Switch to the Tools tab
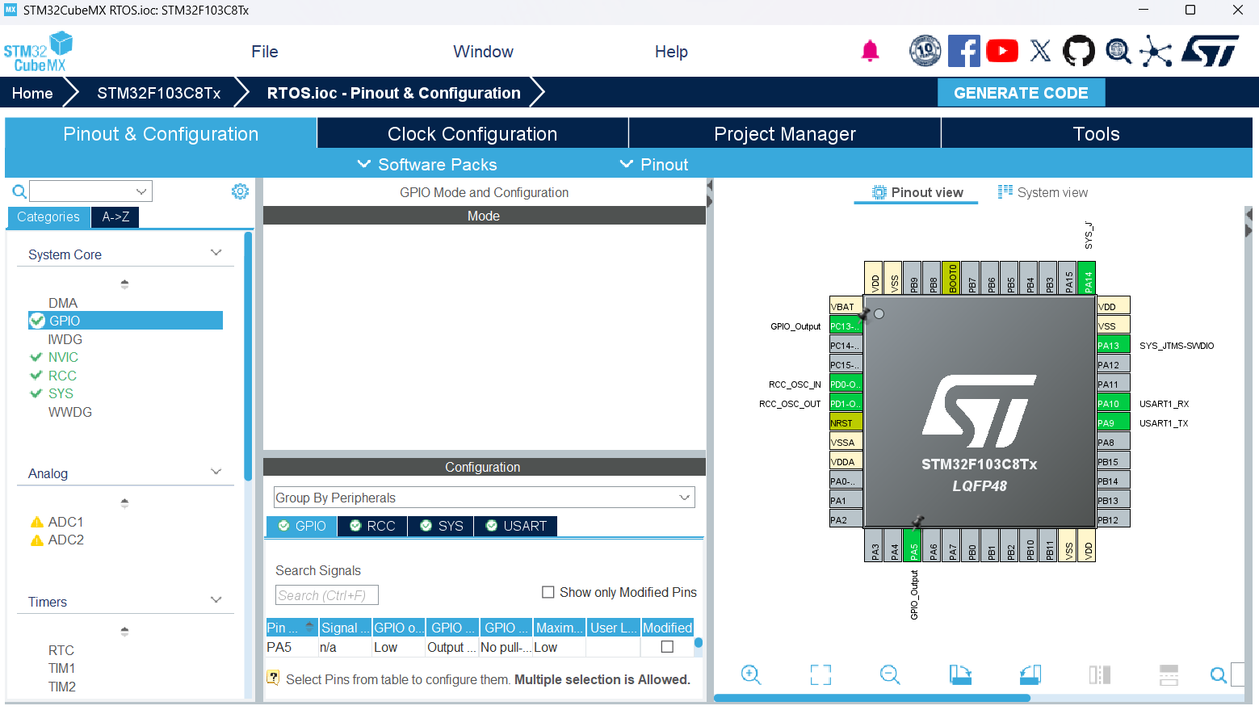The width and height of the screenshot is (1259, 710). tap(1097, 133)
